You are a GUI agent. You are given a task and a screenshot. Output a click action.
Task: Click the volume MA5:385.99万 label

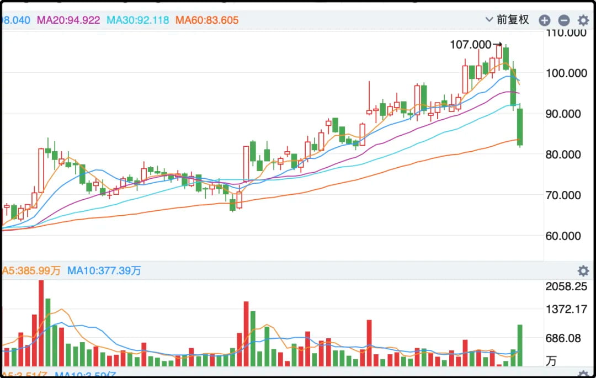(31, 271)
